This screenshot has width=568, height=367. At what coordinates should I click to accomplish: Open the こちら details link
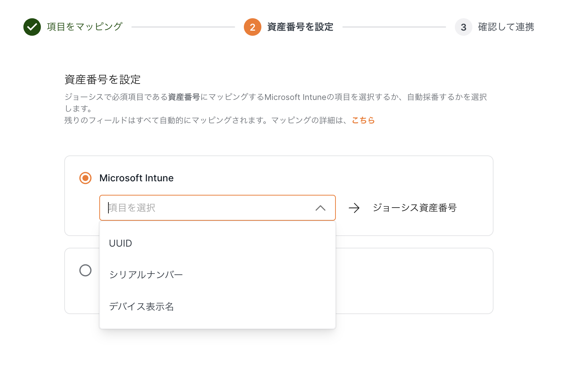point(363,120)
